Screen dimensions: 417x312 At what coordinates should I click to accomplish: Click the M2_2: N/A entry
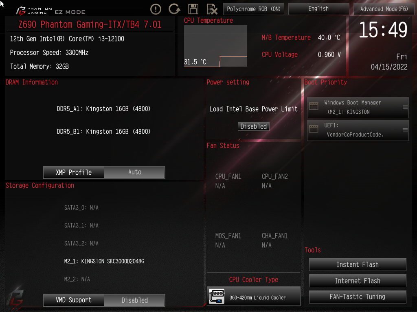[x=77, y=279]
